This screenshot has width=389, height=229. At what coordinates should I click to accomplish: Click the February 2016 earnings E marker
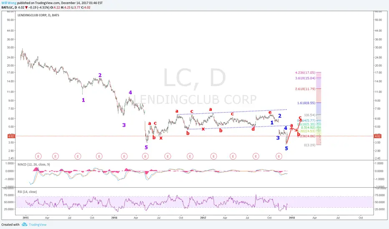[x=124, y=156]
